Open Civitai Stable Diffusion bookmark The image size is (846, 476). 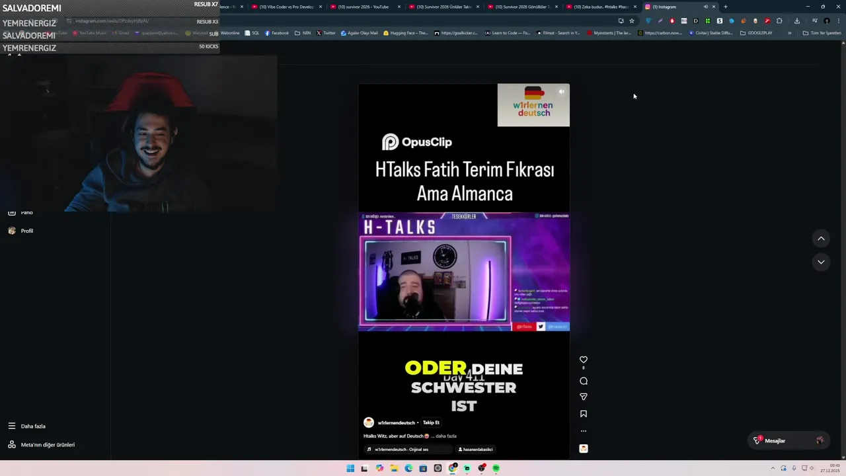tap(711, 33)
